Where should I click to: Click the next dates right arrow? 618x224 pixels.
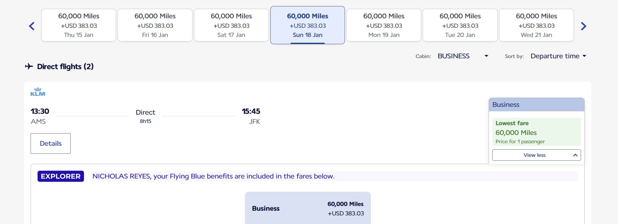tap(584, 26)
